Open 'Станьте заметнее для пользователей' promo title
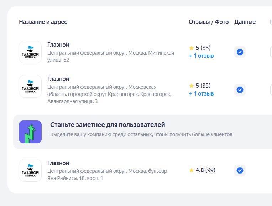The width and height of the screenshot is (272, 206). 108,125
